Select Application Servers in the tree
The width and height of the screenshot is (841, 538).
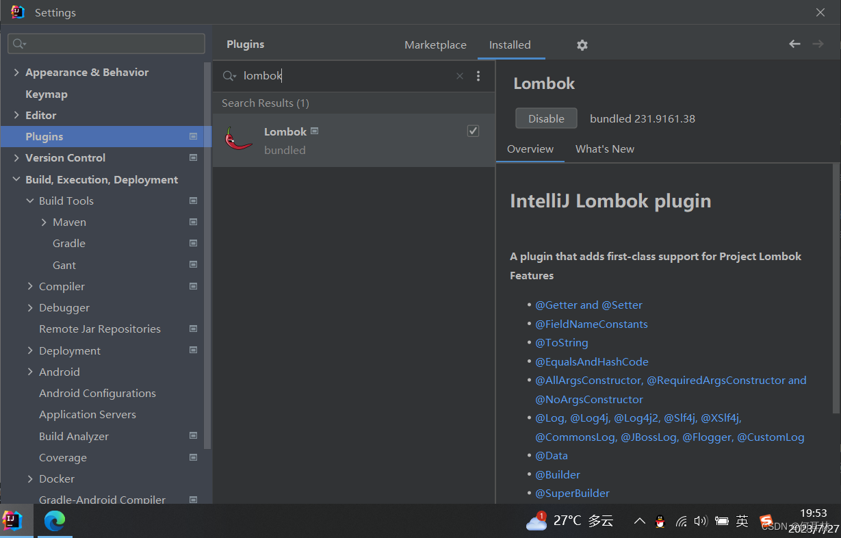click(x=88, y=415)
